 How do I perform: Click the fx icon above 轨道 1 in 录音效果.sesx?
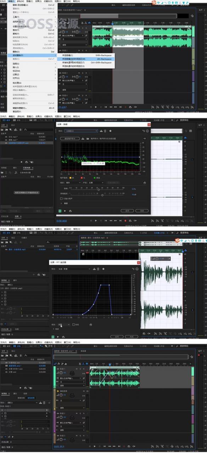point(59,363)
